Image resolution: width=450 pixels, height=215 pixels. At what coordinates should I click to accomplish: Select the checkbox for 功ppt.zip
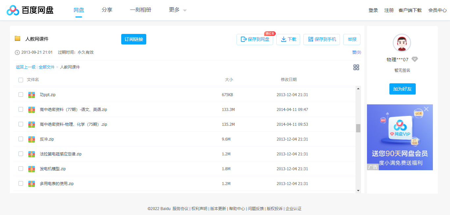[x=21, y=94]
